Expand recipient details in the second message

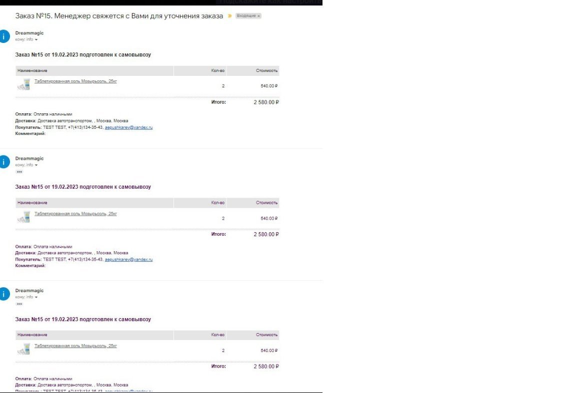click(36, 165)
